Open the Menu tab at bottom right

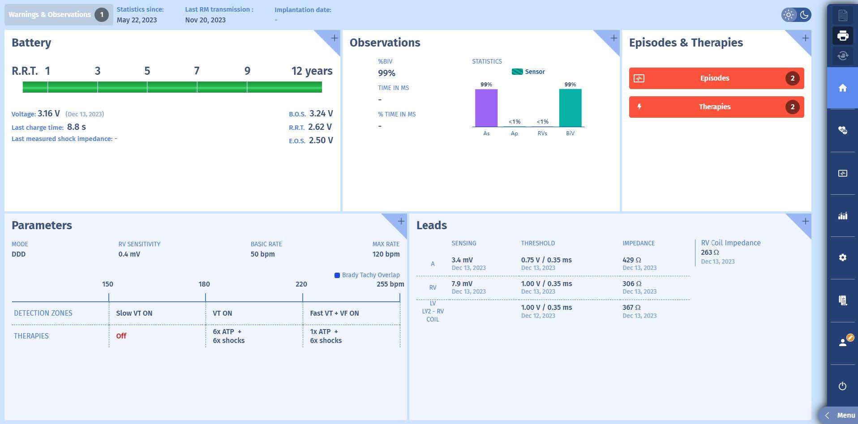(x=840, y=415)
